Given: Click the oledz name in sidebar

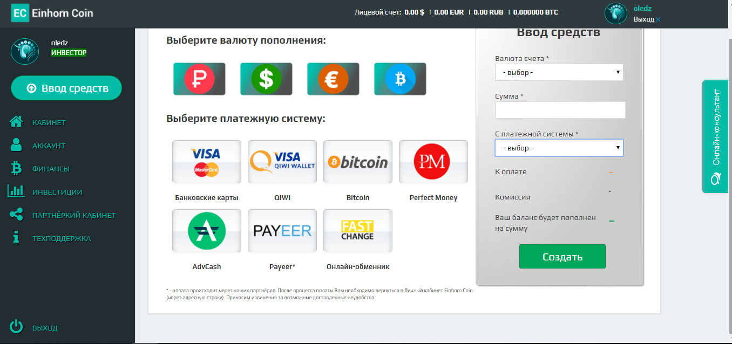Looking at the screenshot, I should click(59, 43).
